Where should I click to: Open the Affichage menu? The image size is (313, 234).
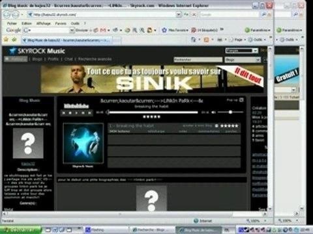[44, 23]
